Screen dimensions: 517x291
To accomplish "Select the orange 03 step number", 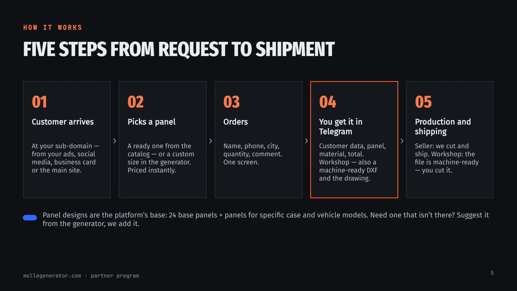I will pos(232,102).
